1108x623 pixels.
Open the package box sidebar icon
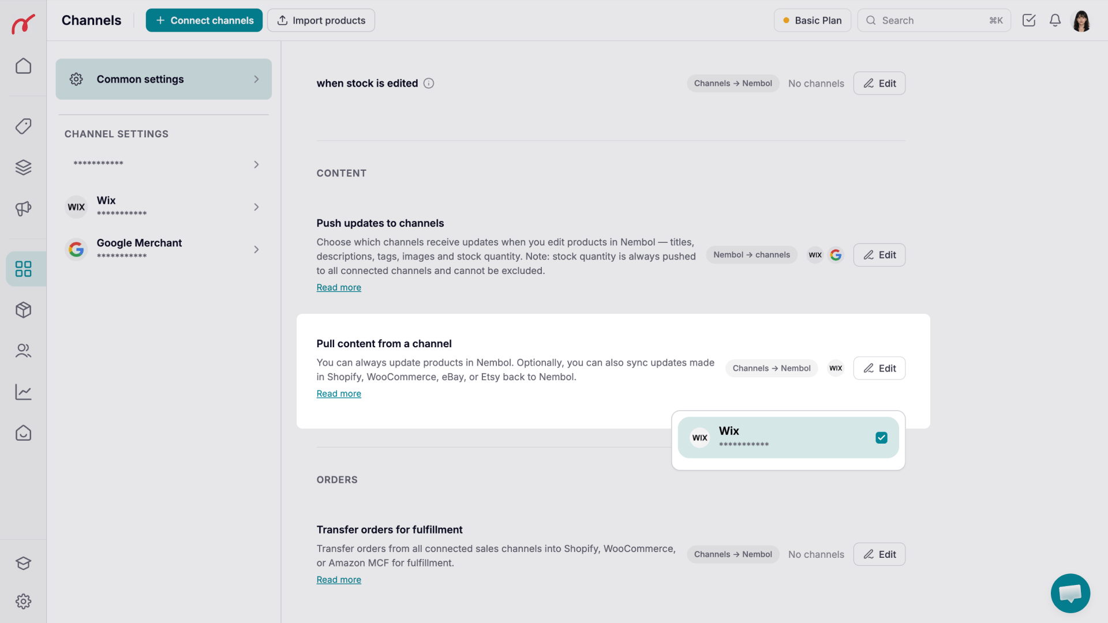click(x=23, y=310)
